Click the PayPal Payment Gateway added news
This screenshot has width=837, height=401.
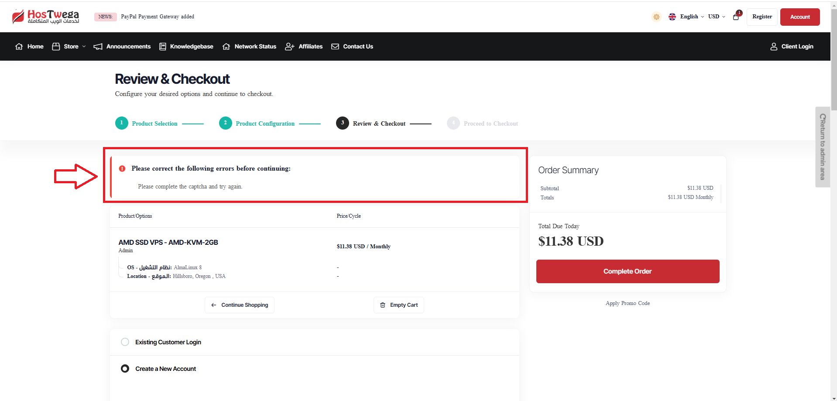pyautogui.click(x=158, y=17)
